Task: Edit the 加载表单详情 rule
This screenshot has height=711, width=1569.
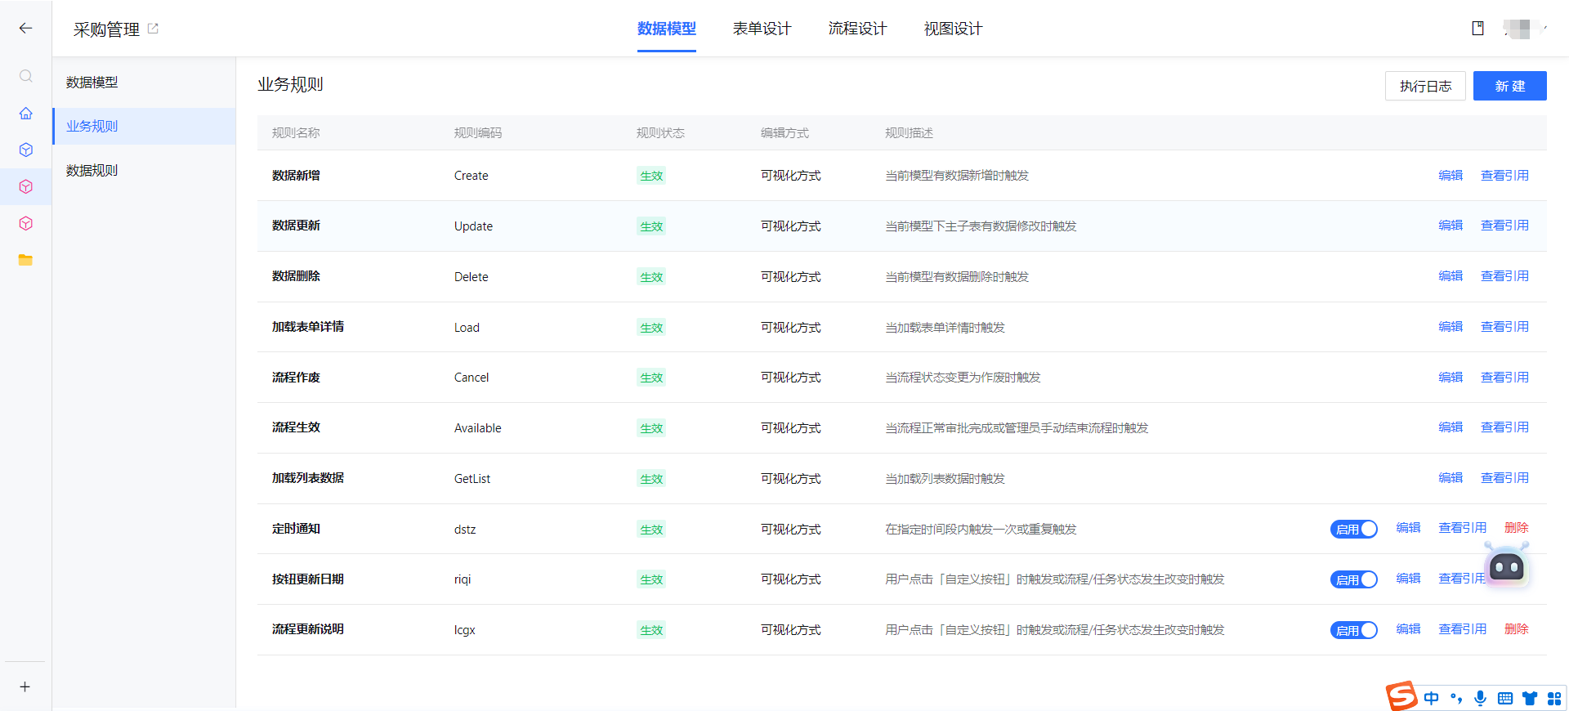Action: tap(1451, 326)
